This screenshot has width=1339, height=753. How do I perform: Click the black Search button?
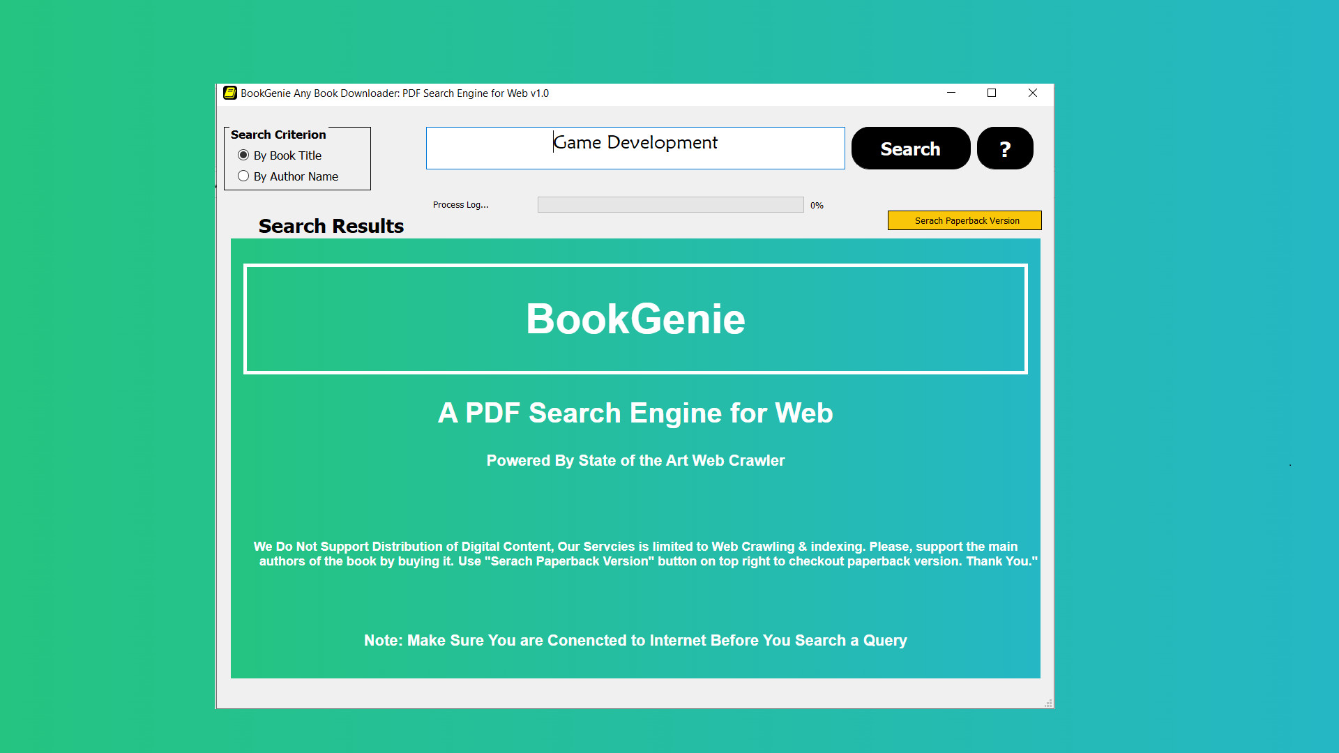[911, 148]
